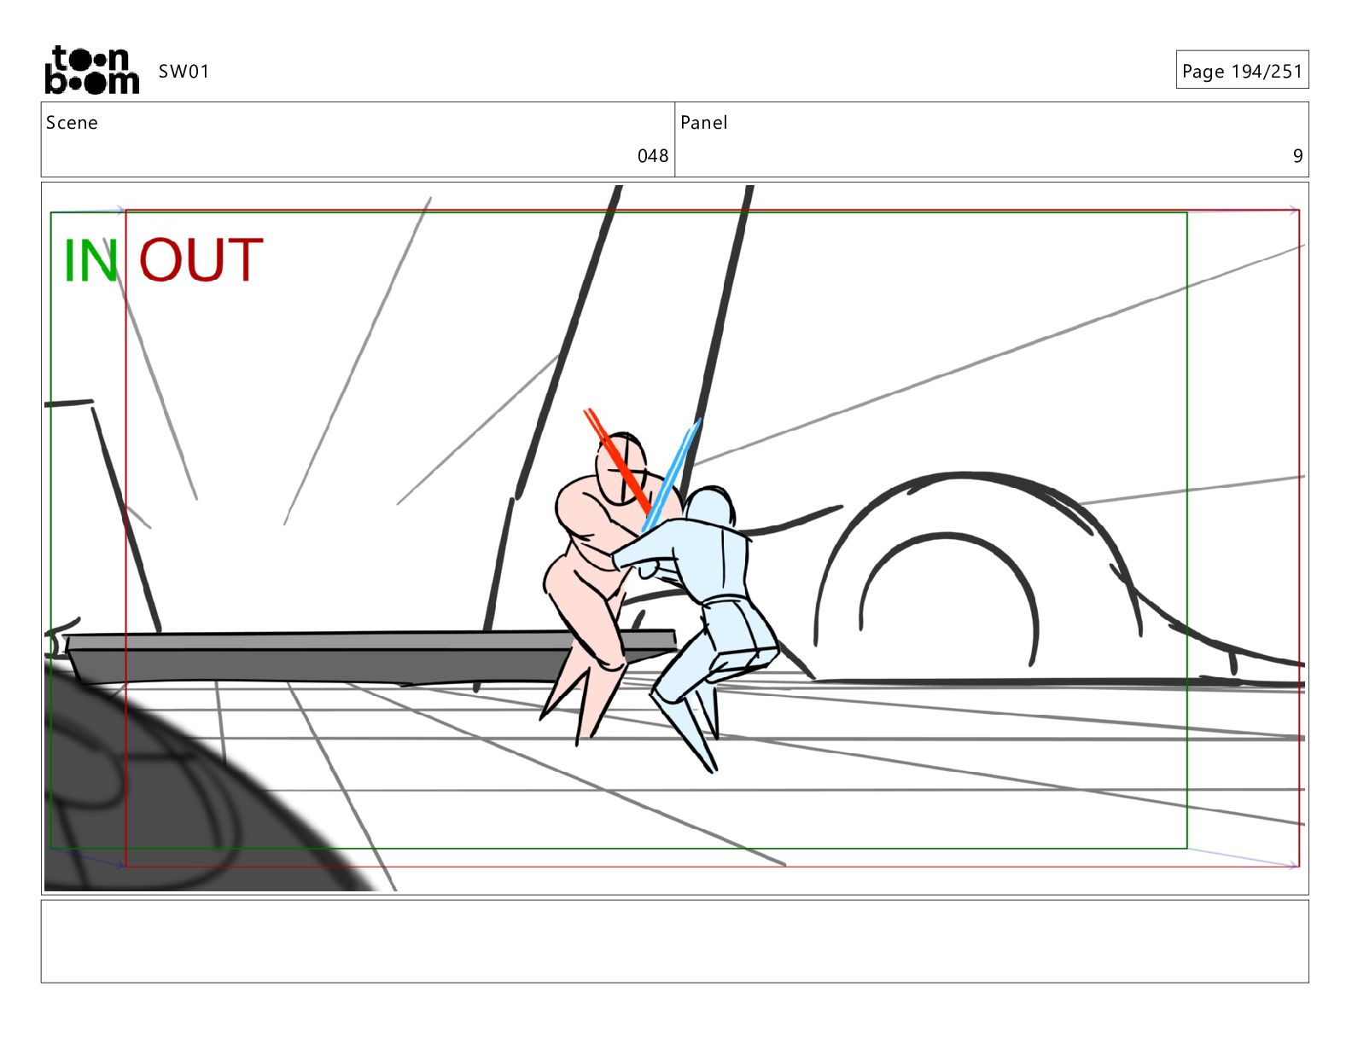Click the green IN camera label
This screenshot has width=1352, height=1044.
[x=90, y=261]
